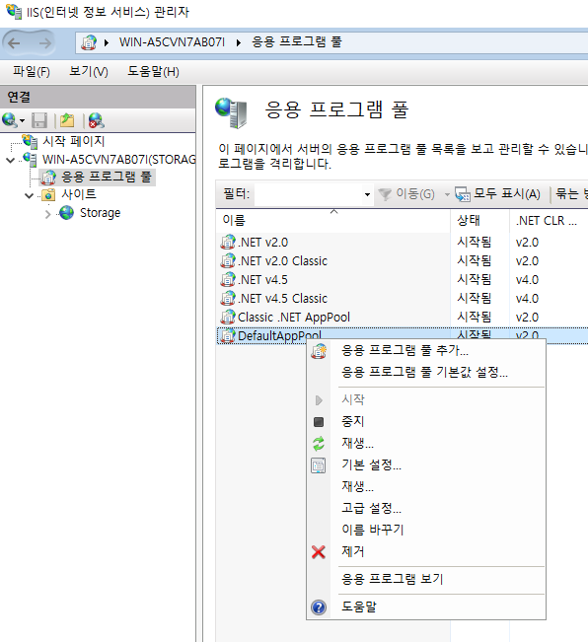Click the 중지 stop square icon

[x=319, y=422]
